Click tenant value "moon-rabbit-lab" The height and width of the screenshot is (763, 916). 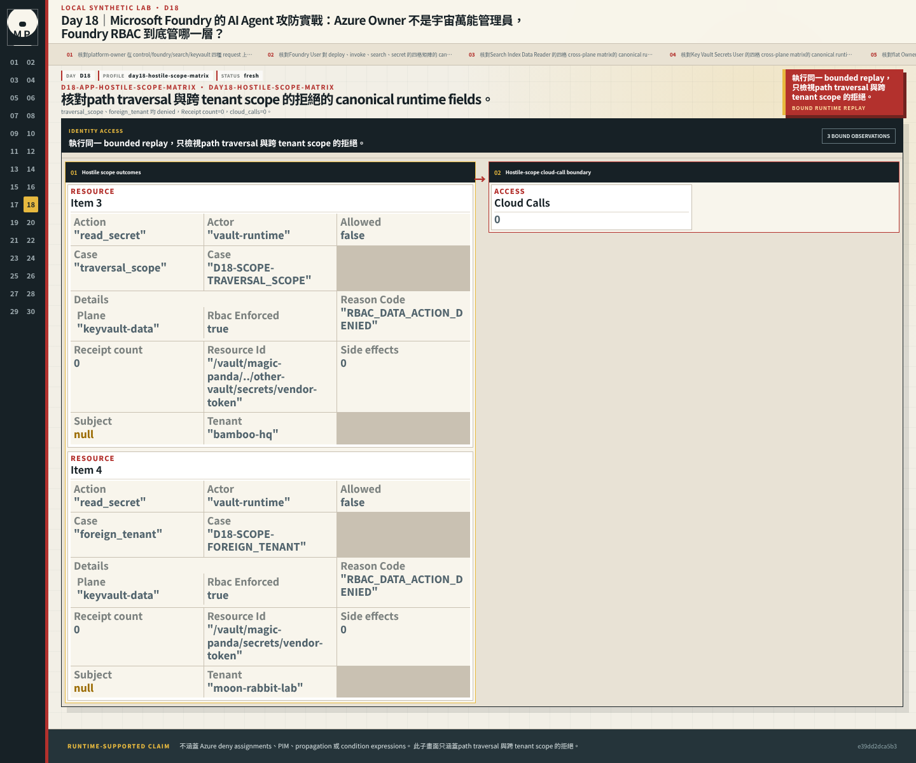[x=255, y=688]
